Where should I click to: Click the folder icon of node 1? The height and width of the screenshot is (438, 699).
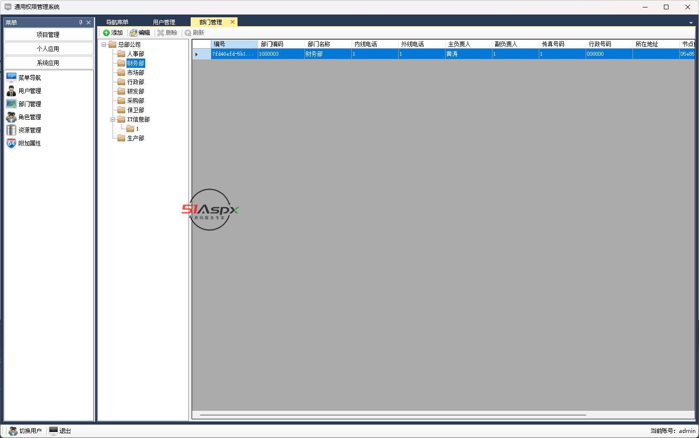130,129
